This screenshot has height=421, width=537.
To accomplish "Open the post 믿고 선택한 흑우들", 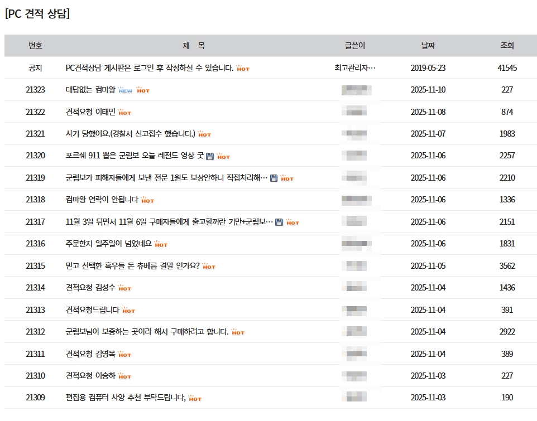I will [132, 266].
